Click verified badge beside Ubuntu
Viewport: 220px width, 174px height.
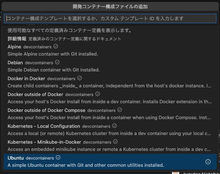click(58, 157)
